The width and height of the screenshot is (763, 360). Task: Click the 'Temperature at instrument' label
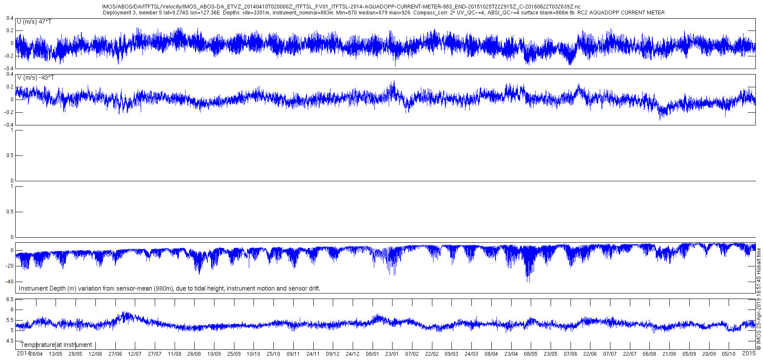click(x=56, y=345)
